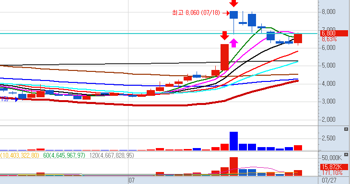Click the red 6,800 current price tag
This screenshot has width=350, height=184.
click(x=334, y=33)
